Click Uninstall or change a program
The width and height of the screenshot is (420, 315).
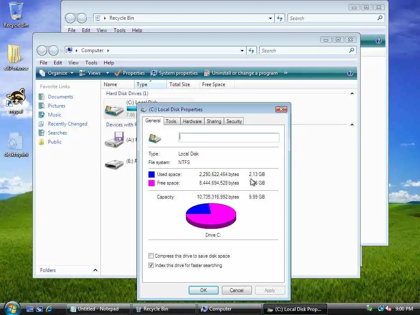241,73
